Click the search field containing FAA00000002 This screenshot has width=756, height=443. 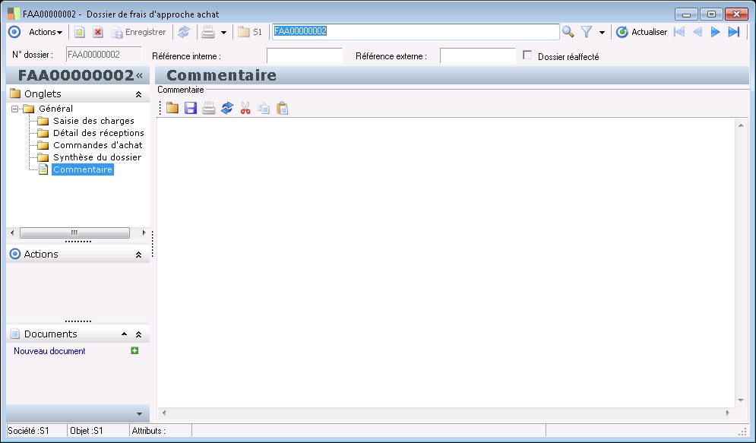(x=416, y=31)
